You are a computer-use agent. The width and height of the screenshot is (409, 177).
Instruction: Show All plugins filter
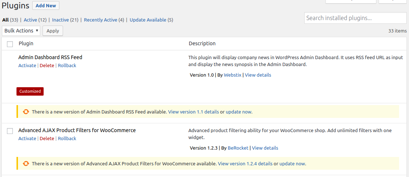tap(5, 20)
